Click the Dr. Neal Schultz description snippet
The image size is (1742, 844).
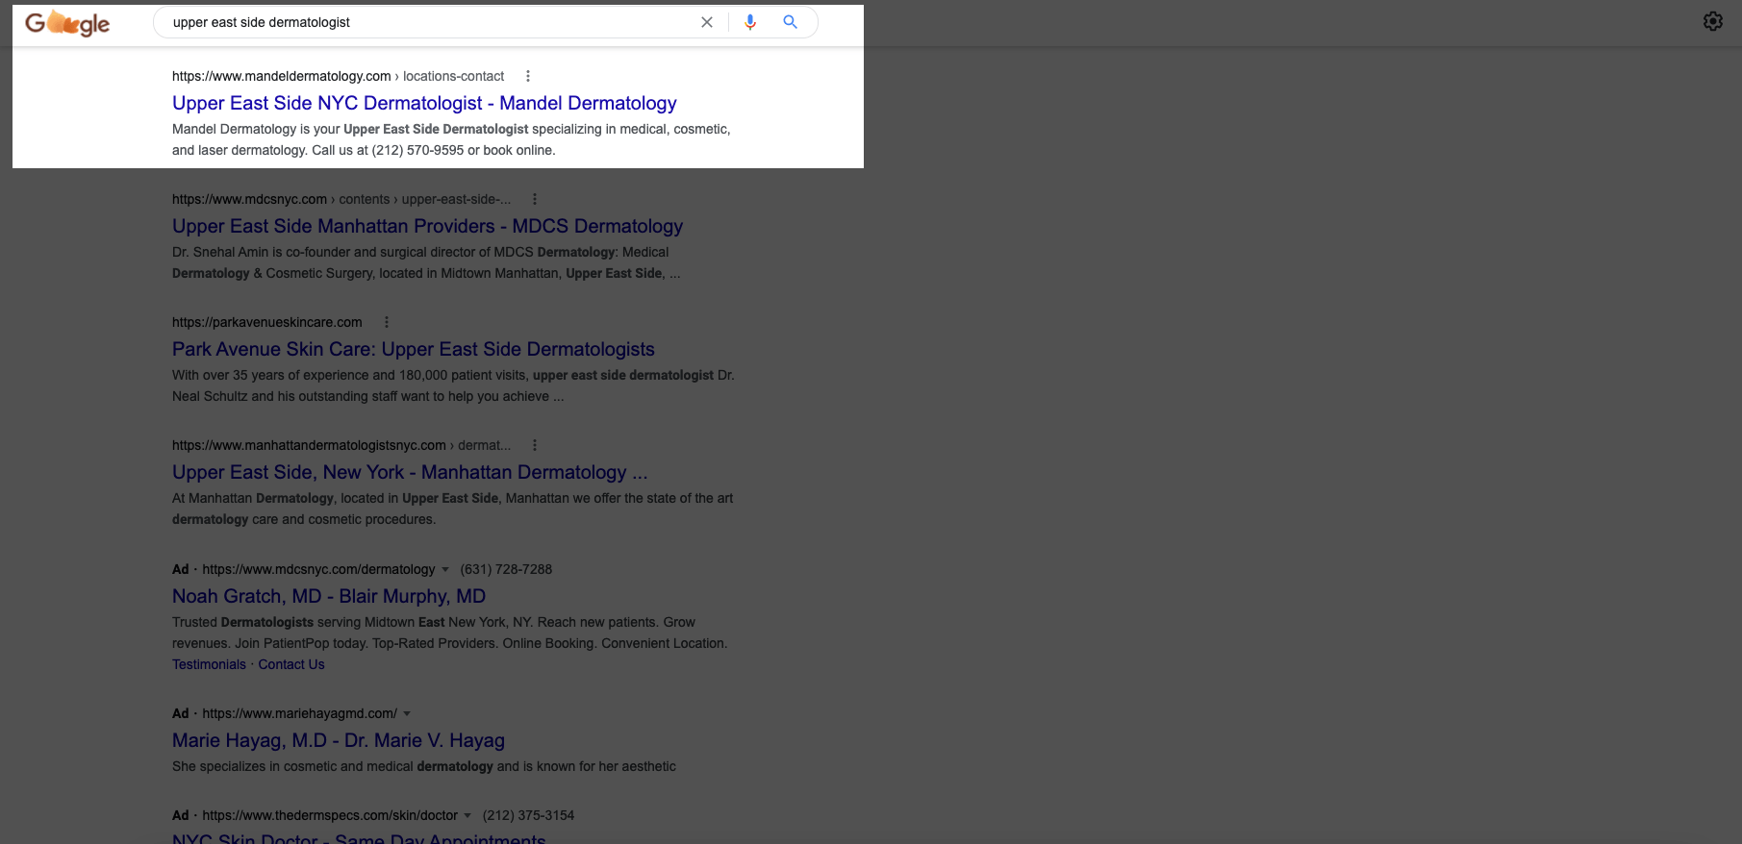tap(453, 385)
